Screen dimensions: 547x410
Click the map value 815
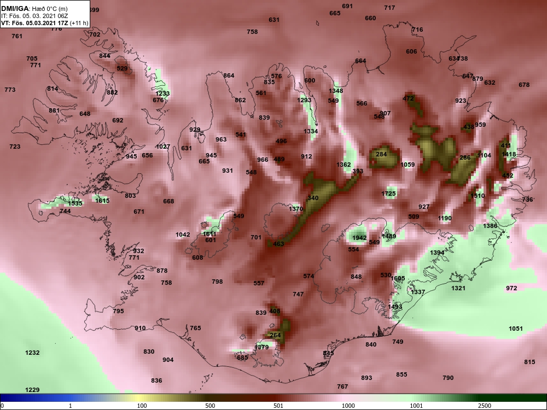pos(529,362)
